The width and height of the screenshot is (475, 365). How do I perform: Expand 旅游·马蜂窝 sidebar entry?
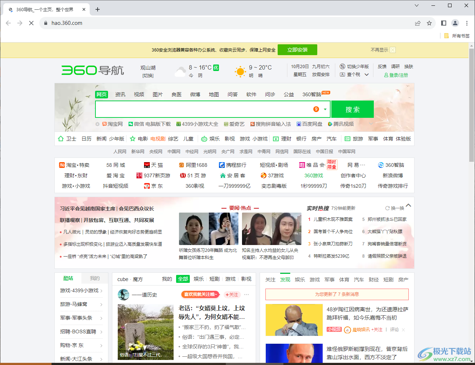[x=101, y=304]
